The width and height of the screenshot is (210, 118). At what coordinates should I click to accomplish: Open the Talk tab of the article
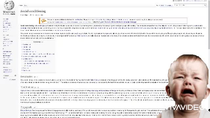coord(26,6)
